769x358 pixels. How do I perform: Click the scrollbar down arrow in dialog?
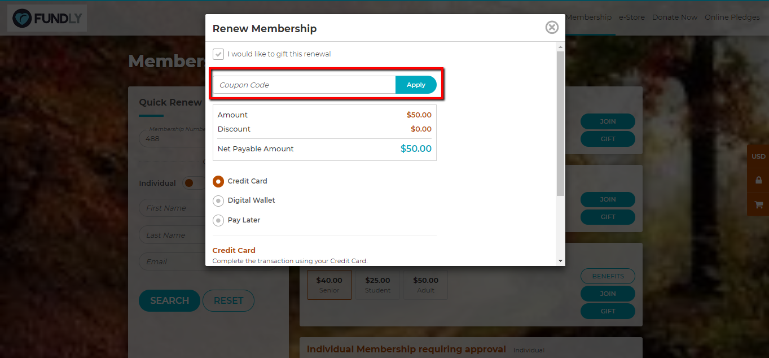[560, 261]
